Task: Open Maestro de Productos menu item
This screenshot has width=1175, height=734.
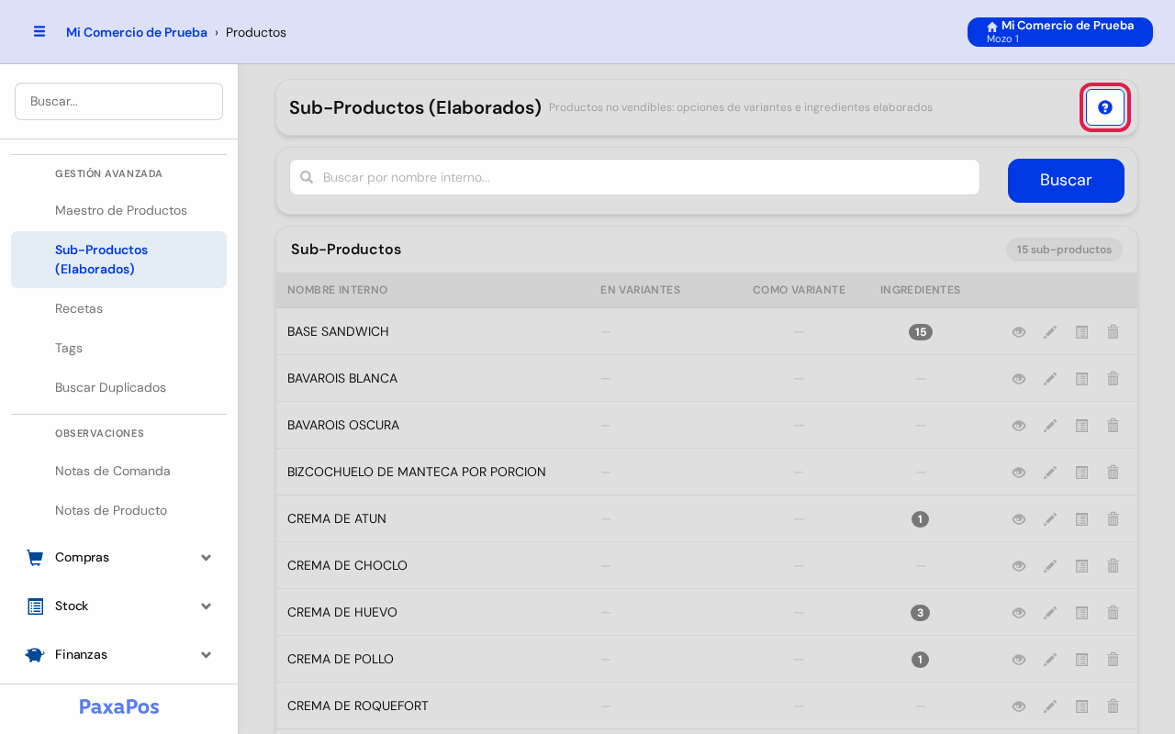Action: tap(118, 210)
